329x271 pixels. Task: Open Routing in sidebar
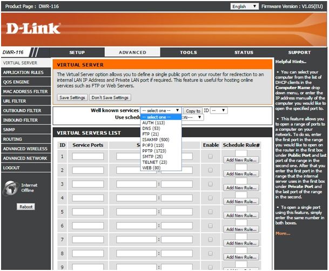coord(26,139)
